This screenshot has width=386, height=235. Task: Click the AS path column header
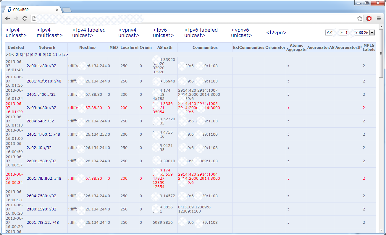(x=164, y=47)
